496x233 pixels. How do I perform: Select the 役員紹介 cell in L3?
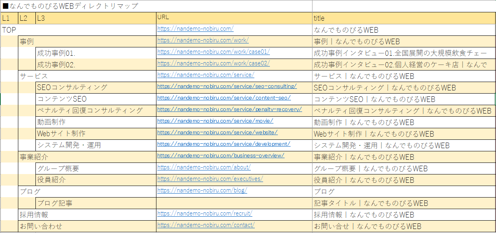[96, 180]
